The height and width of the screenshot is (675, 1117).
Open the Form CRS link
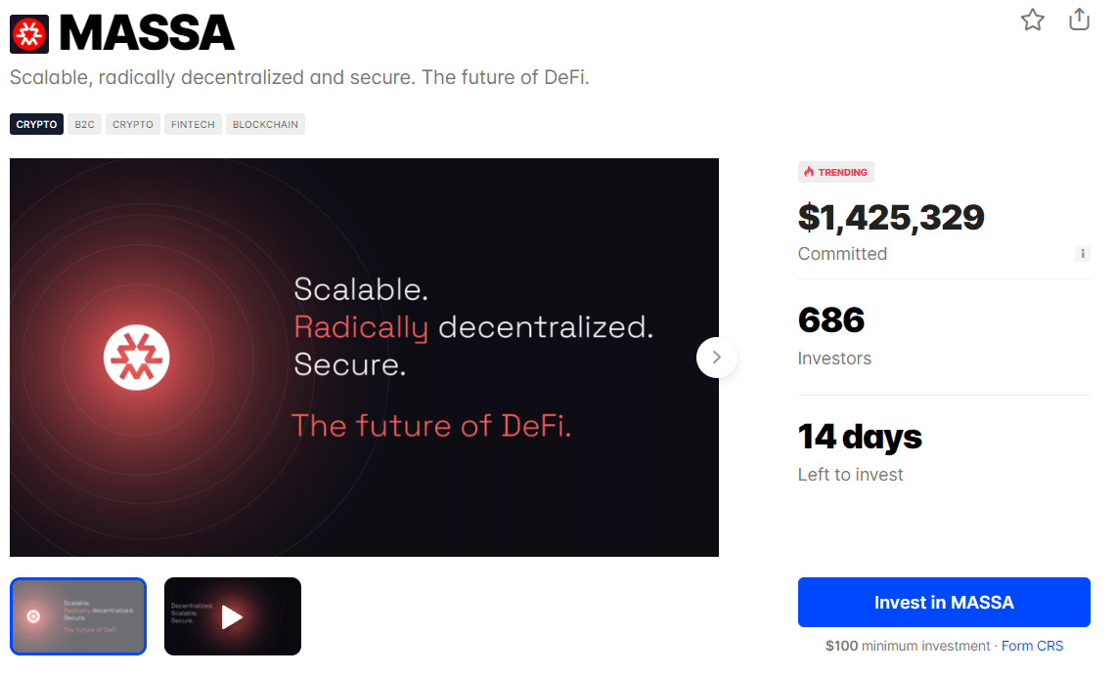[1033, 646]
